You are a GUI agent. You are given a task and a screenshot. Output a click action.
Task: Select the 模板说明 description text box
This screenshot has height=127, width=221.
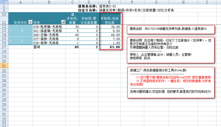point(171,50)
